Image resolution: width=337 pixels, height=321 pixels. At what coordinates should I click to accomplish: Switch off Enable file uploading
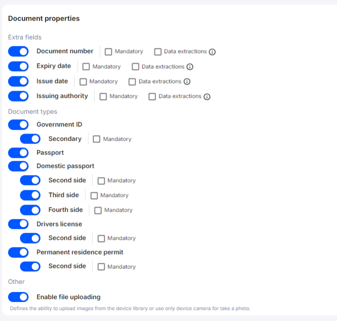19,297
